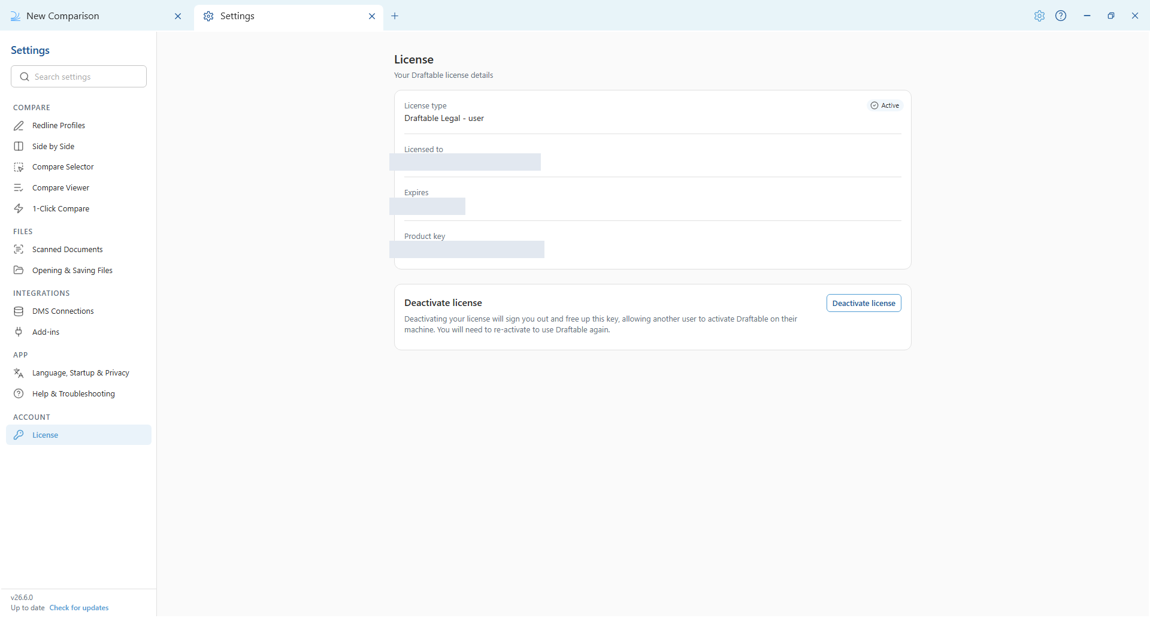Image resolution: width=1150 pixels, height=618 pixels.
Task: Focus the Search settings input field
Action: pyautogui.click(x=78, y=77)
